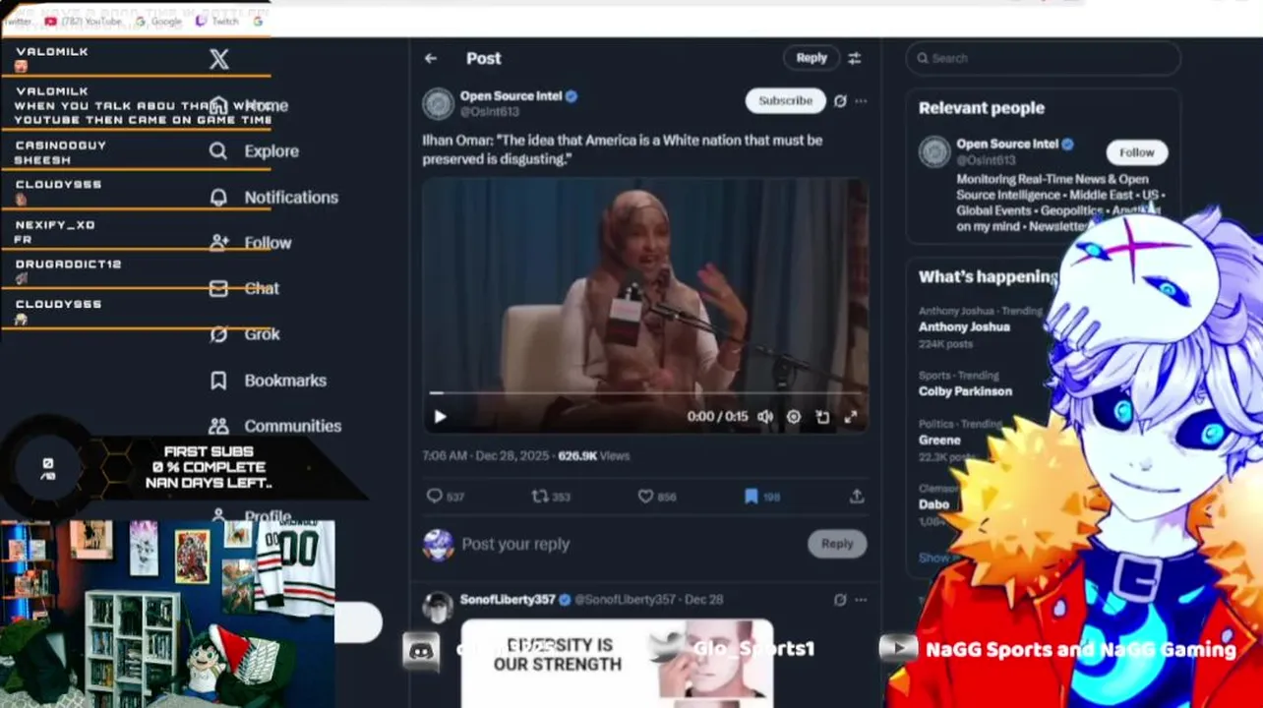
Task: Click the Reply button at top of post
Action: [812, 58]
